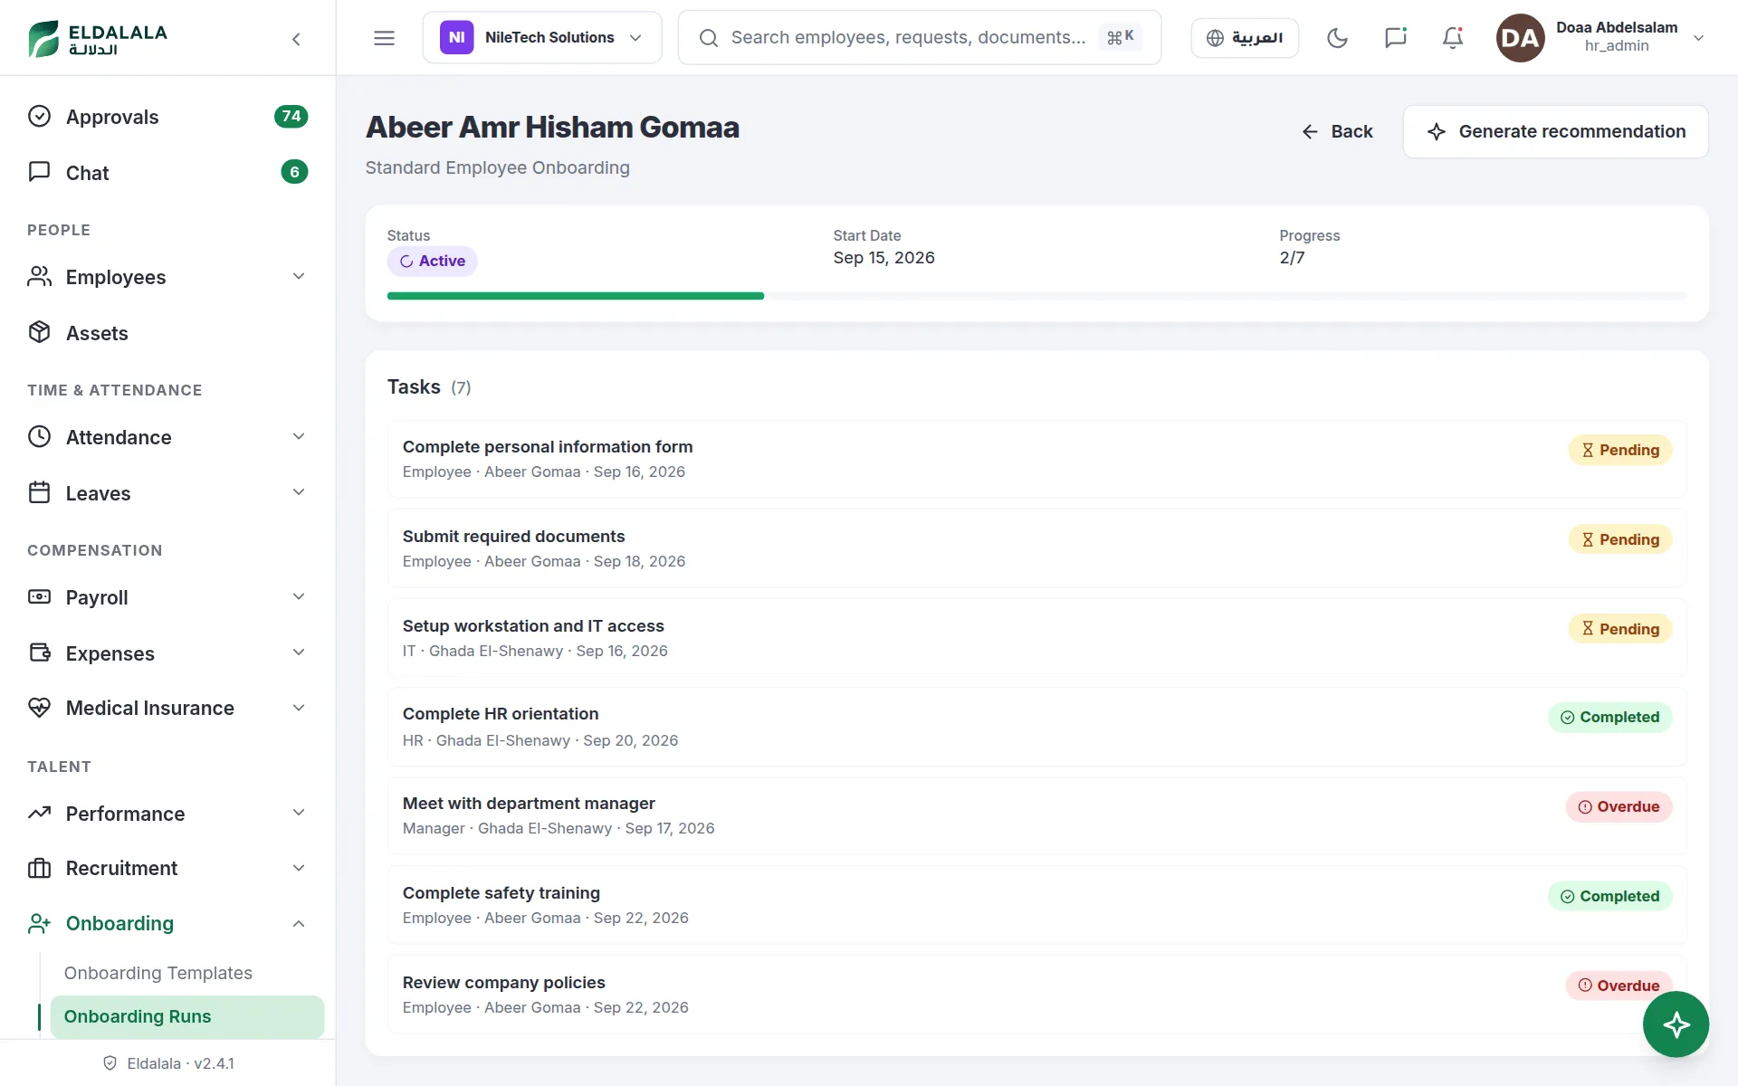
Task: Open the chat messages icon in header
Action: 1395,38
